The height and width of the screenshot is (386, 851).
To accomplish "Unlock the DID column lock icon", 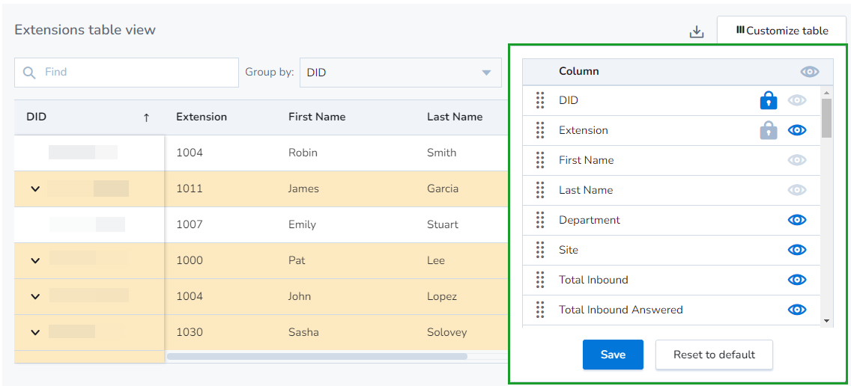I will [x=769, y=100].
